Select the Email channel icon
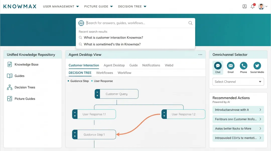The width and height of the screenshot is (271, 151). [231, 66]
